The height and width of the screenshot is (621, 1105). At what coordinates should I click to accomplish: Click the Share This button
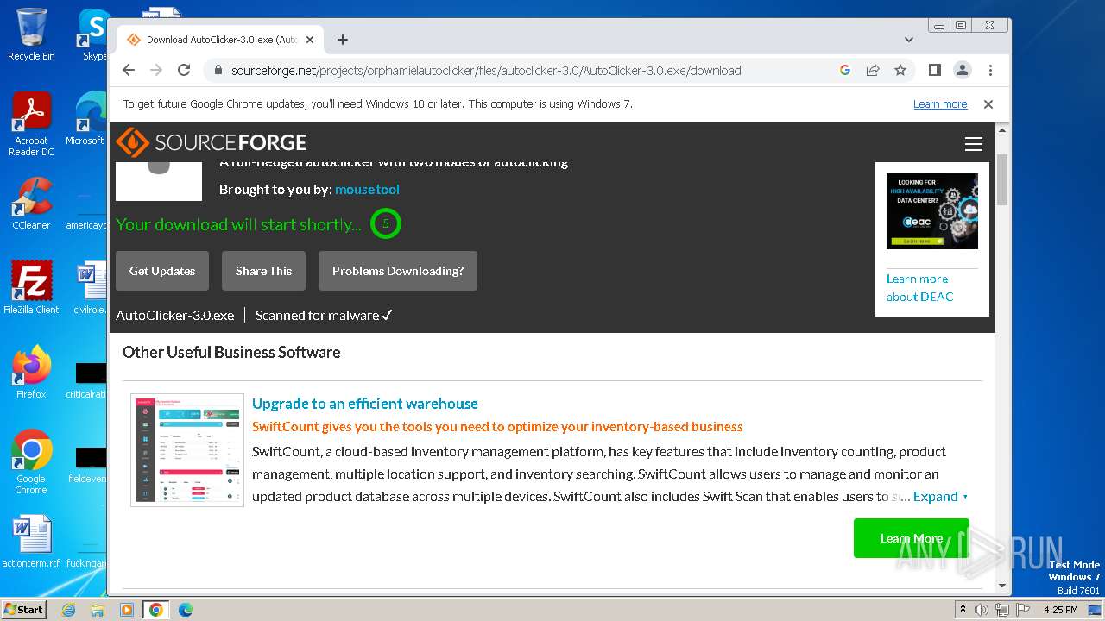coord(263,271)
